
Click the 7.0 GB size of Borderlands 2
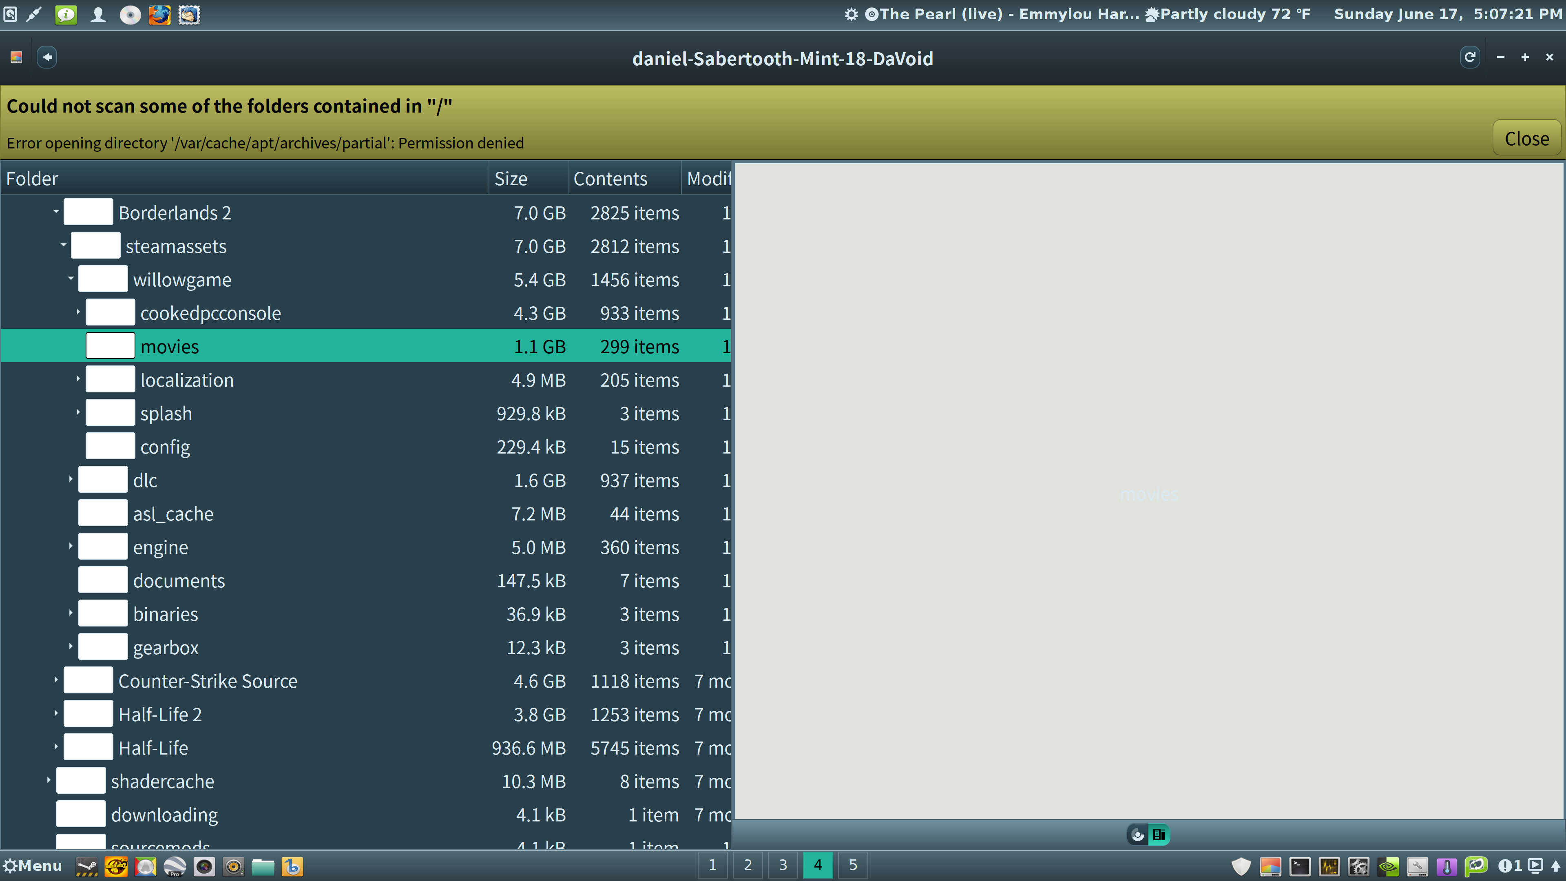539,213
